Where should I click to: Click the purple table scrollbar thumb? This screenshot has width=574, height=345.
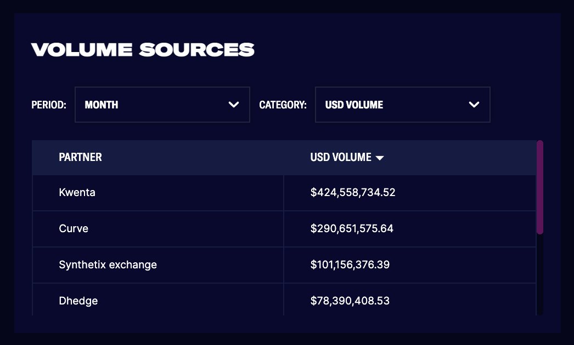coord(540,187)
